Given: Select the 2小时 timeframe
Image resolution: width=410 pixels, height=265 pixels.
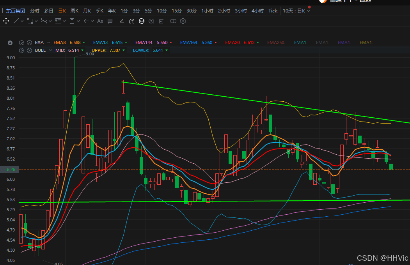Looking at the screenshot, I should (x=224, y=11).
